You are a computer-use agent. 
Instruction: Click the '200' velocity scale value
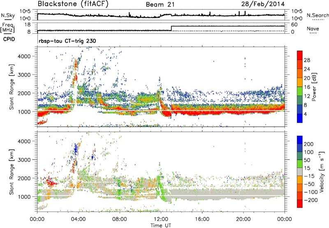pos(308,144)
